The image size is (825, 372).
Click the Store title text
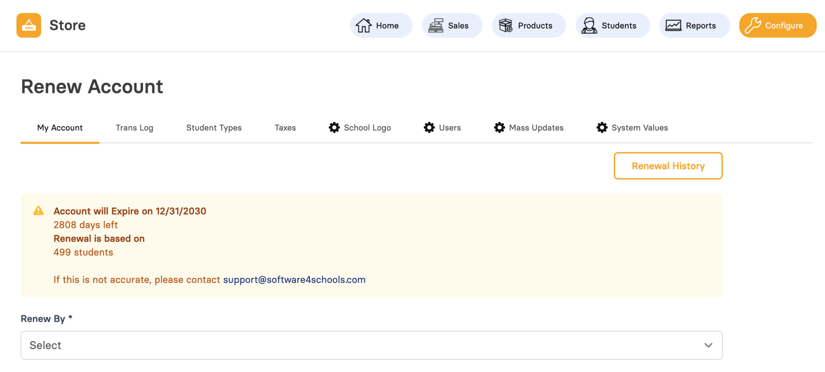tap(67, 25)
